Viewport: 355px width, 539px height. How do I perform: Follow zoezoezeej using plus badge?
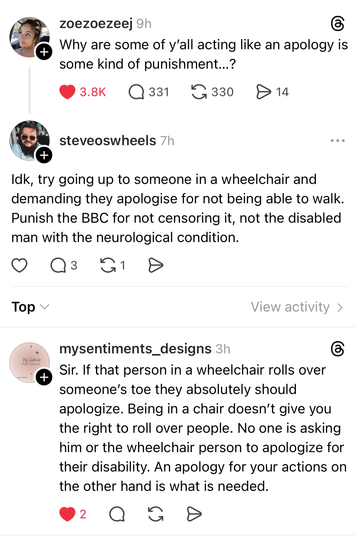(x=44, y=52)
